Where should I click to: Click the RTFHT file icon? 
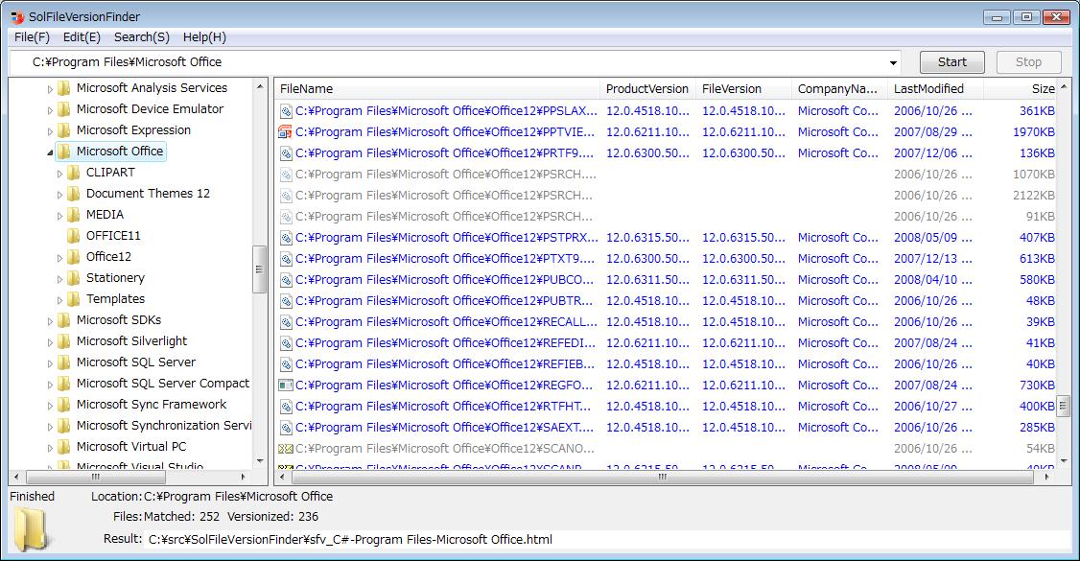285,407
